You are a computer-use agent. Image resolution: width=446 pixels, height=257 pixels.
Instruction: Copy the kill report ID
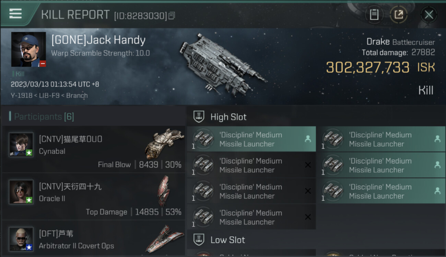click(172, 16)
